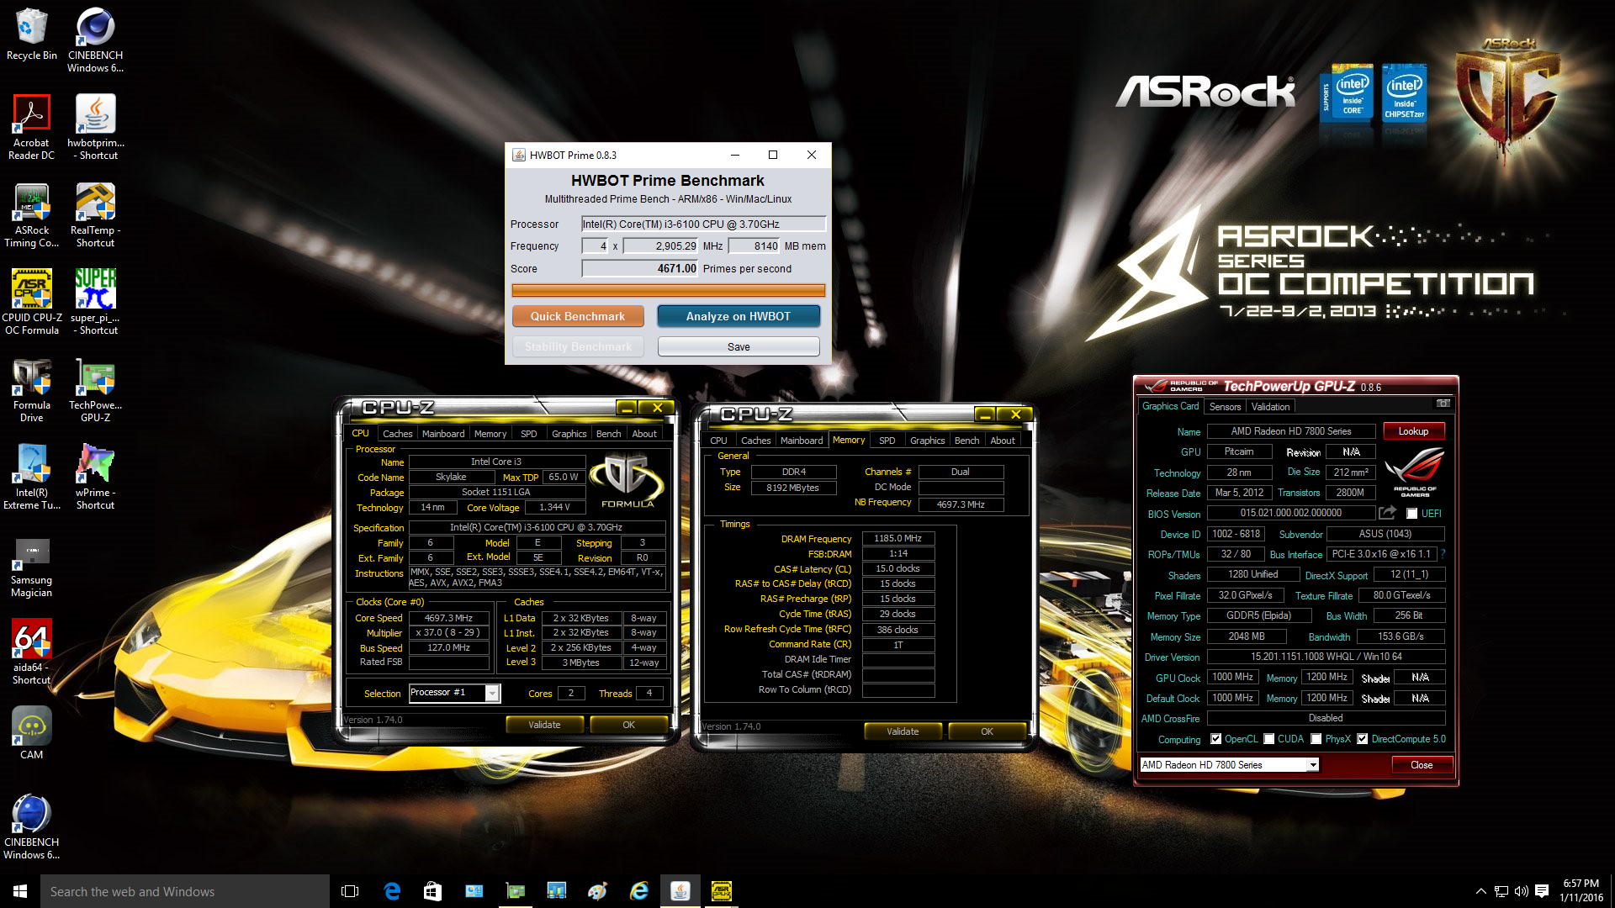
Task: Open Windows Store taskbar icon
Action: (x=432, y=891)
